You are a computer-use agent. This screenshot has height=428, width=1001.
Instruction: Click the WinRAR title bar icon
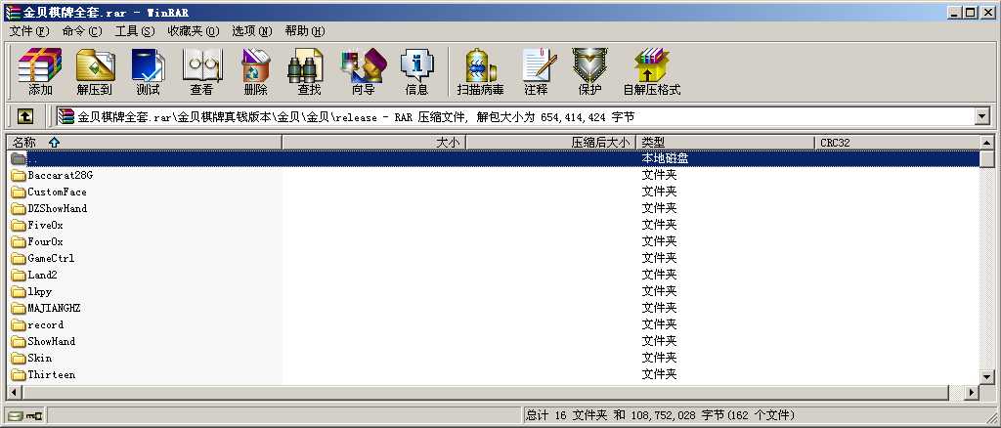pos(12,12)
